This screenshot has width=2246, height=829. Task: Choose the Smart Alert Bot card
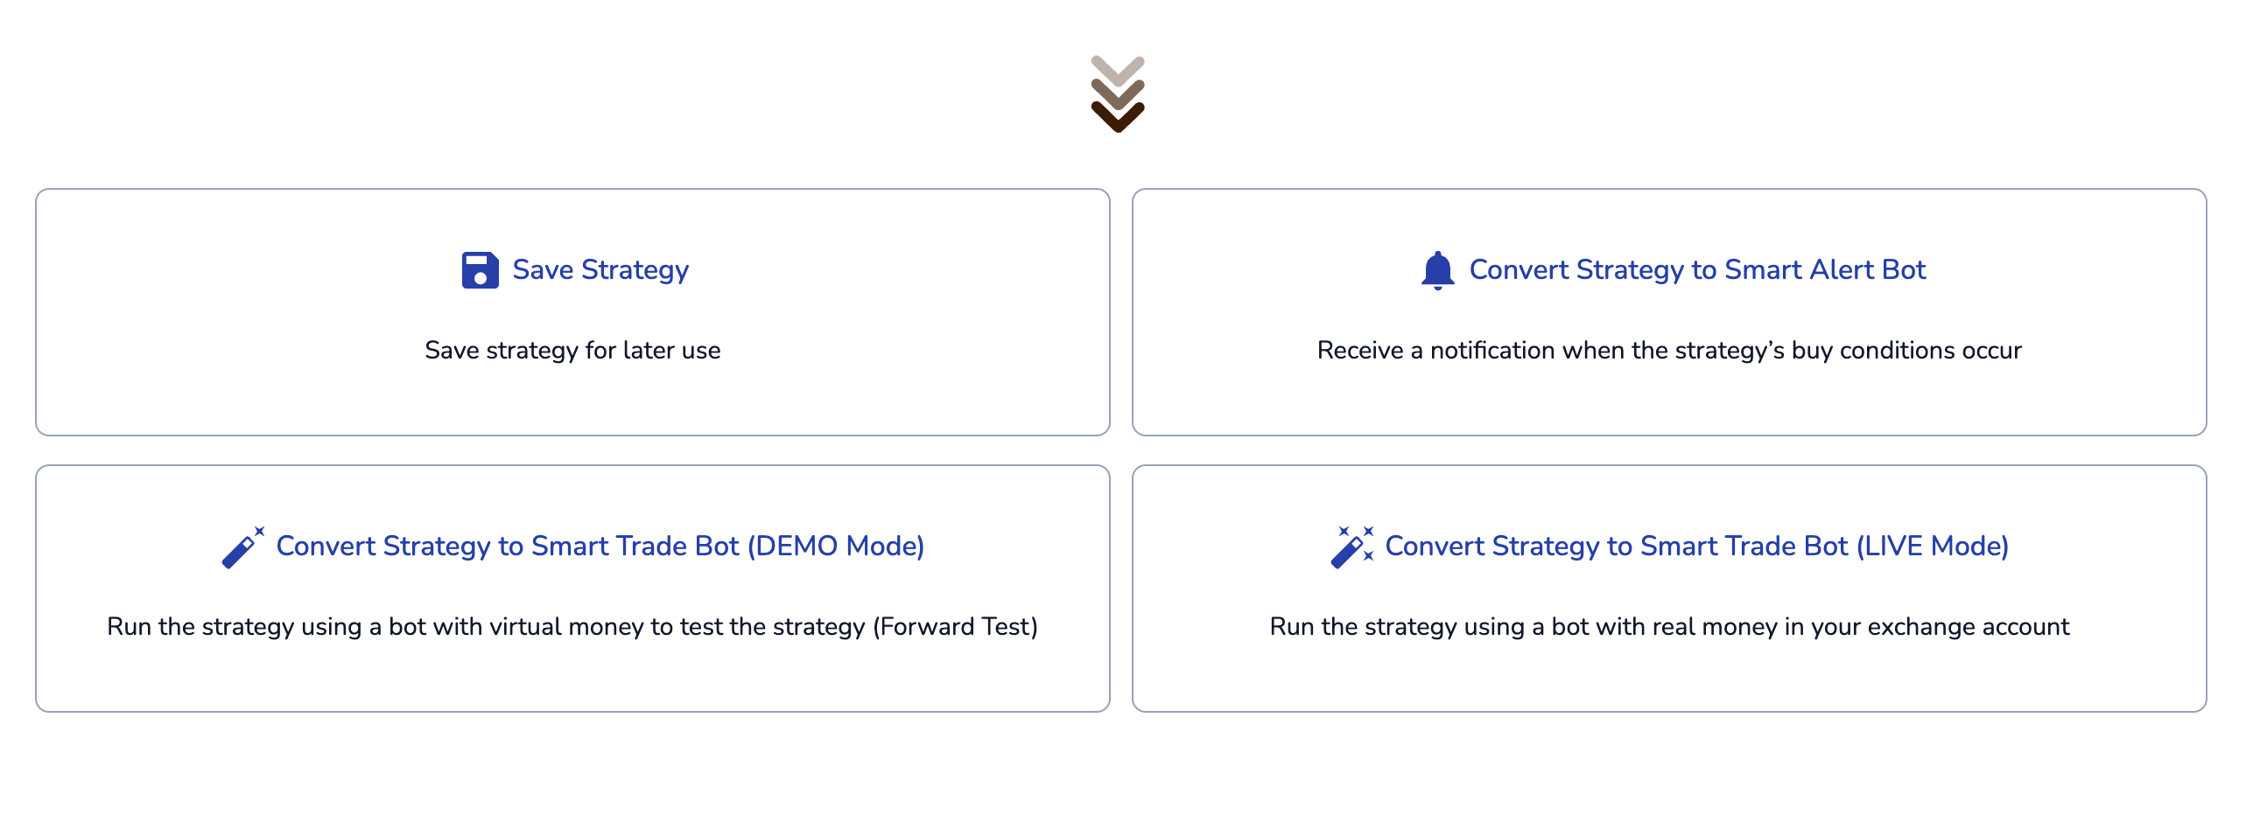click(x=1669, y=312)
